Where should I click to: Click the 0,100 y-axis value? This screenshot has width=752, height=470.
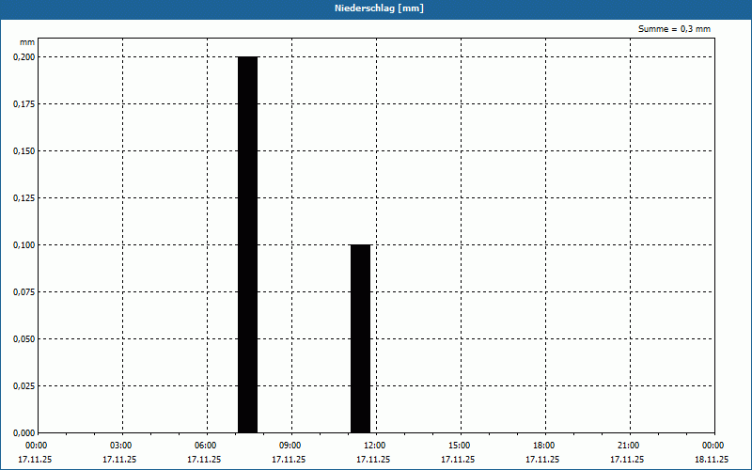click(x=24, y=244)
